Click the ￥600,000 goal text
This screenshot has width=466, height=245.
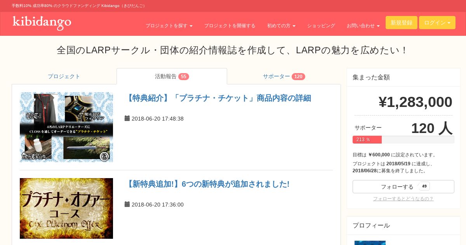pos(379,155)
